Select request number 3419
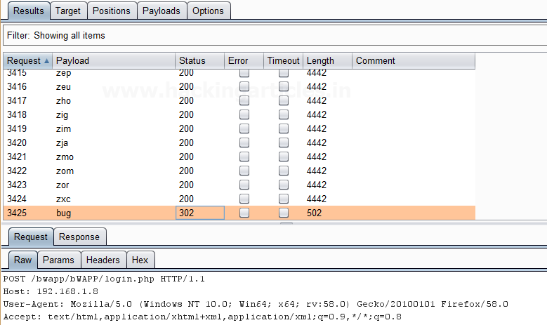547x325 pixels. point(17,128)
